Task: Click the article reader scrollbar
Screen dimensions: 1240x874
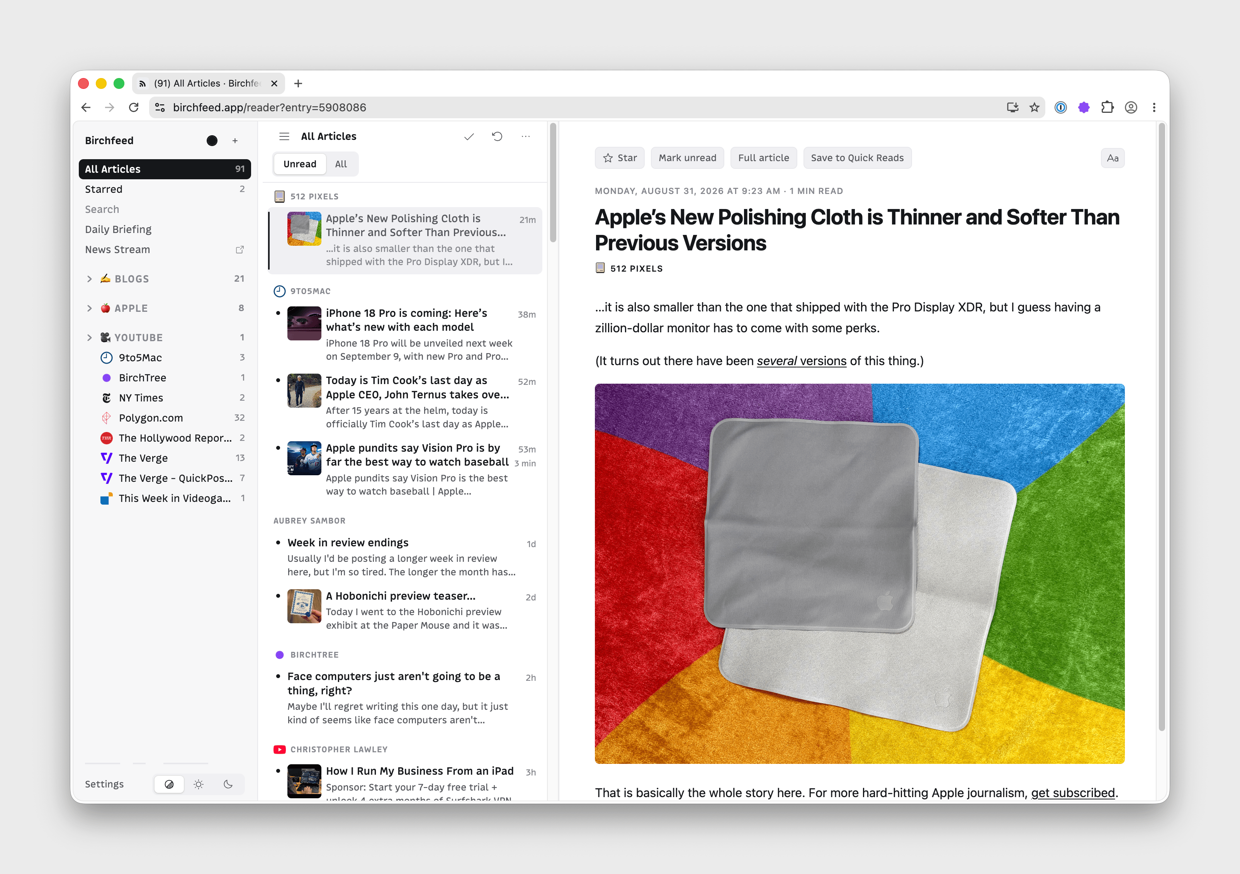Action: coord(1161,427)
